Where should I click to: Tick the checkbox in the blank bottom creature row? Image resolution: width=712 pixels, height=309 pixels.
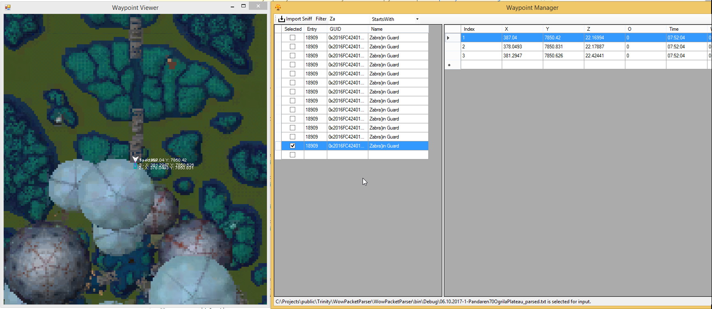292,155
